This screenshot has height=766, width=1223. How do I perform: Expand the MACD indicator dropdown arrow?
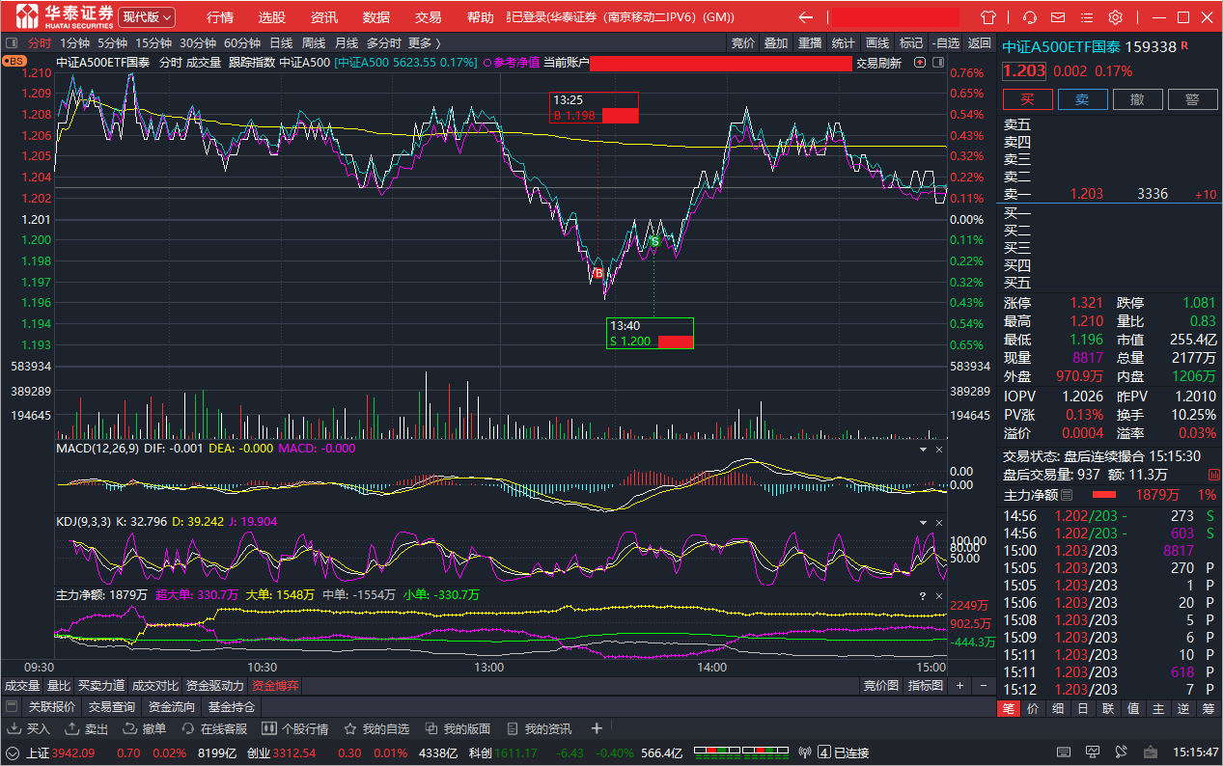click(x=923, y=450)
